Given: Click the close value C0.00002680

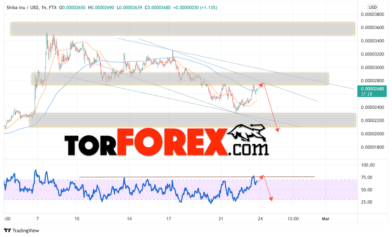Looking at the screenshot, I should pyautogui.click(x=157, y=8).
